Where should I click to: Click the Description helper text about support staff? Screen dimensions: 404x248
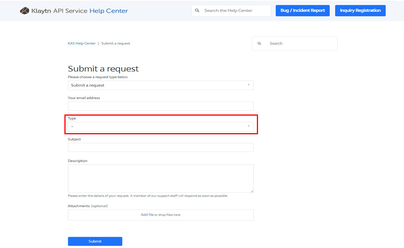[x=148, y=196]
